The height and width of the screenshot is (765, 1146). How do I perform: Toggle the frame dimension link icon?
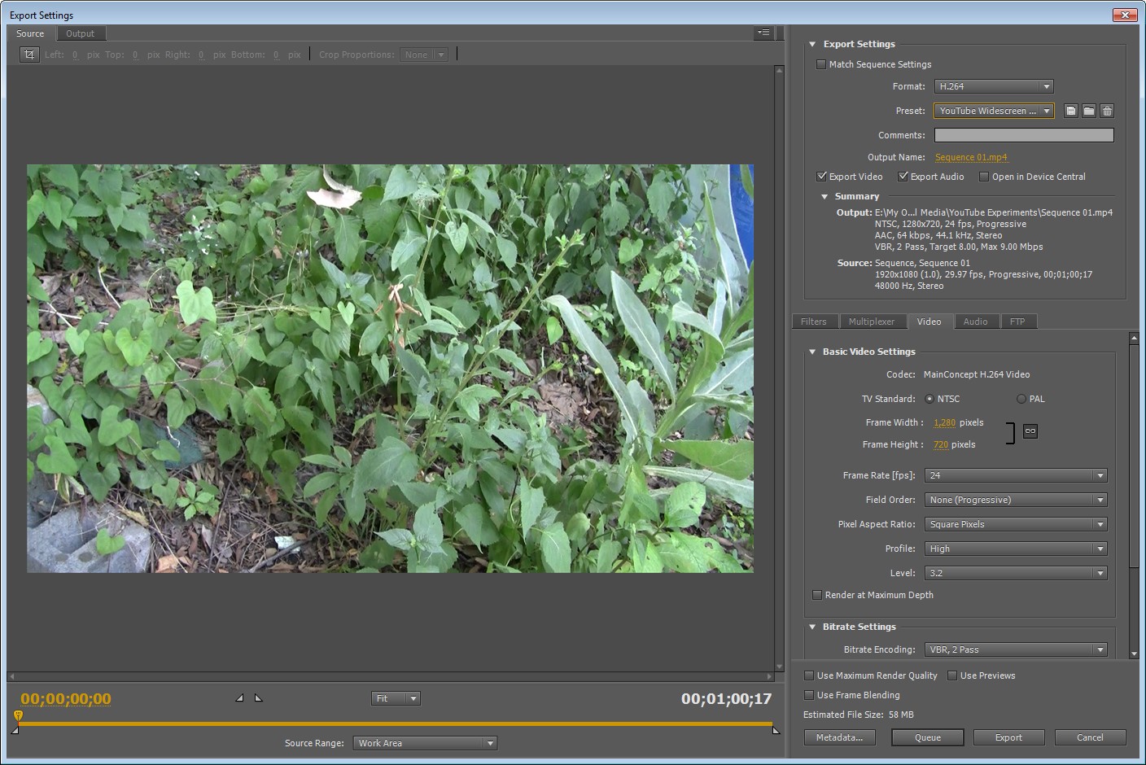click(1030, 431)
